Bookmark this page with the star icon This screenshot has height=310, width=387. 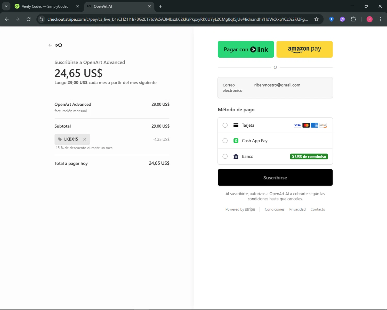(x=316, y=19)
